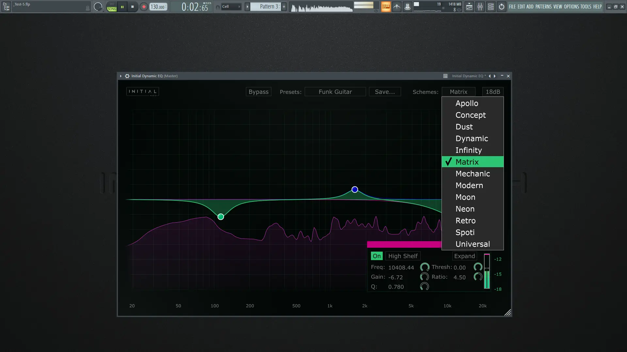The height and width of the screenshot is (352, 627).
Task: Click the green low-band EQ node
Action: (221, 217)
